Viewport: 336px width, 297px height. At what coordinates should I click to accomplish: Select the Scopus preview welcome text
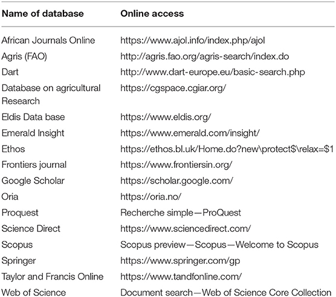(x=219, y=245)
